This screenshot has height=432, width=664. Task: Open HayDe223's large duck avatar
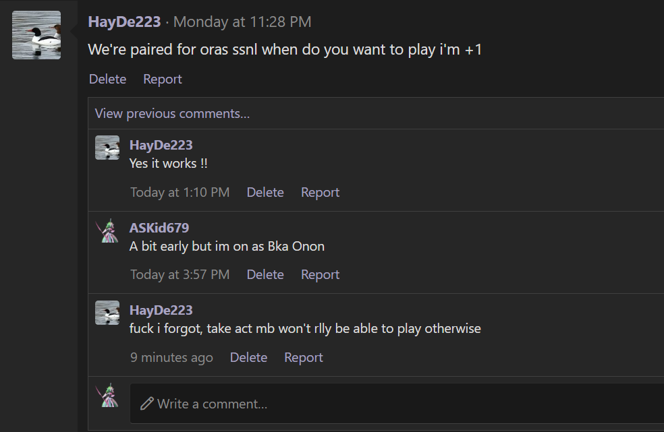pos(36,35)
